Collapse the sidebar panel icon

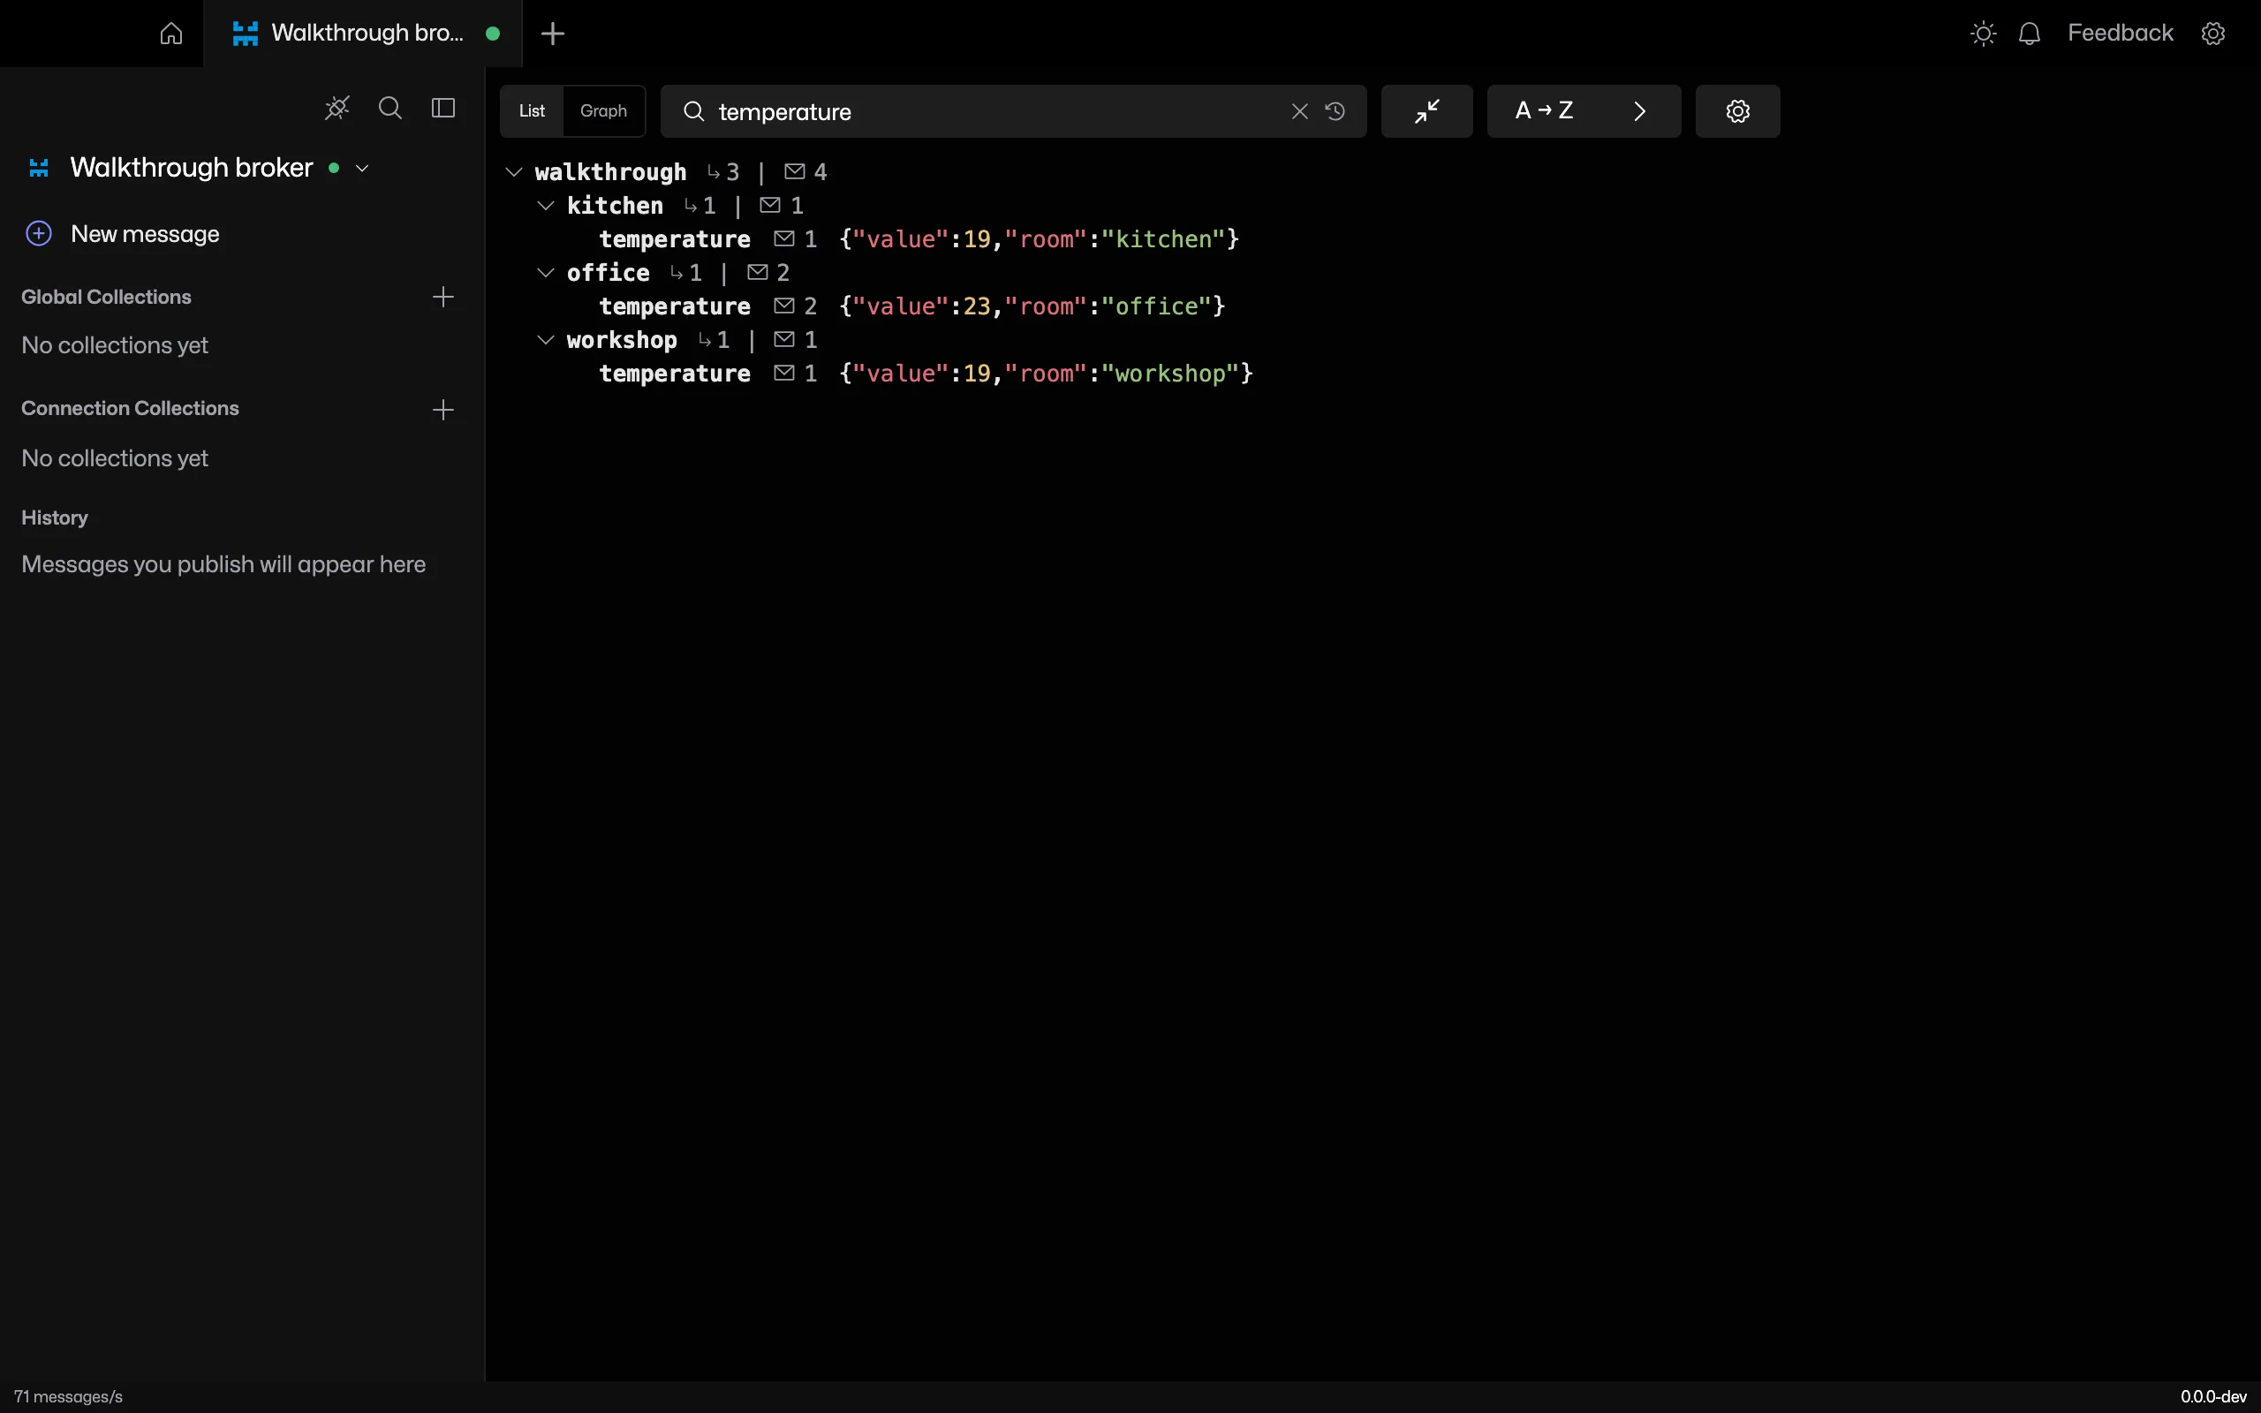click(x=442, y=109)
